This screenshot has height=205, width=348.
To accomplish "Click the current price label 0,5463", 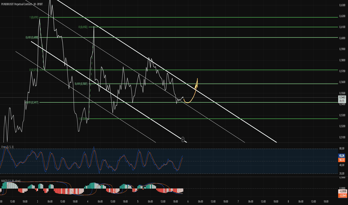I will pyautogui.click(x=342, y=97).
